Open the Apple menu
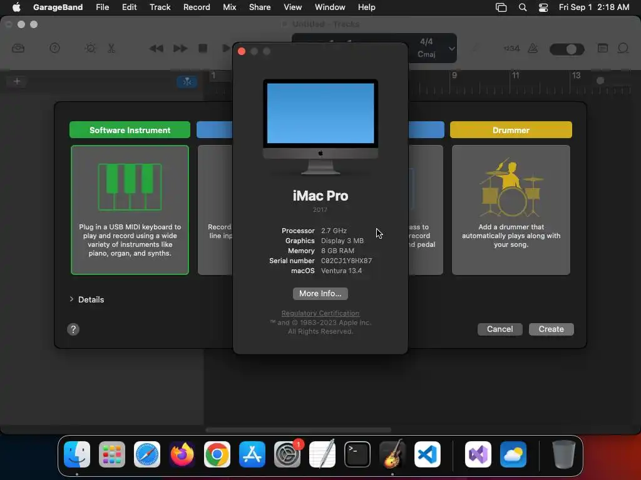 coord(16,7)
